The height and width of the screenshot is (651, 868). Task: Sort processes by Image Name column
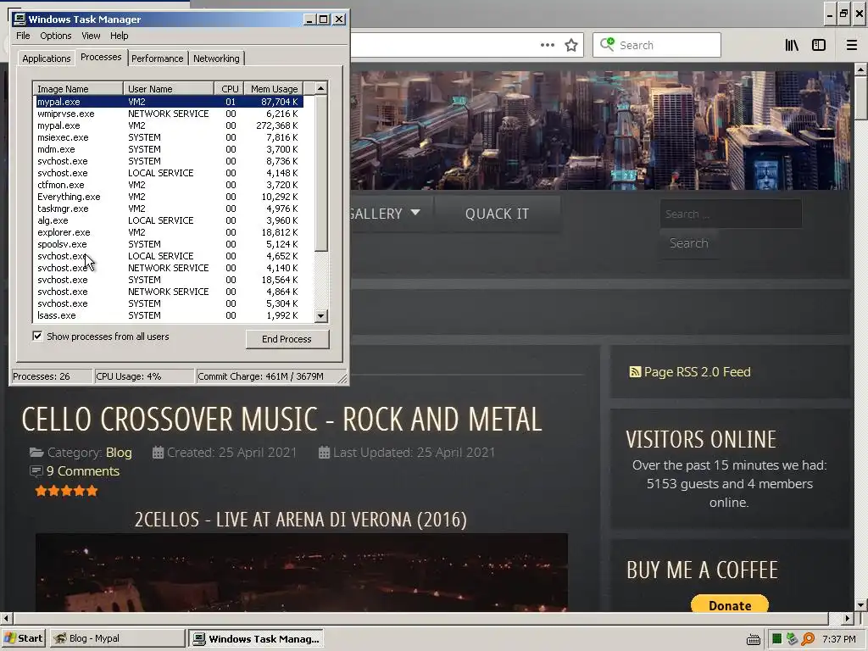pyautogui.click(x=78, y=88)
